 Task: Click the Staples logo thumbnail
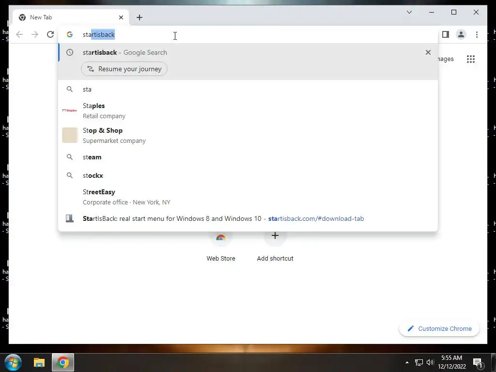coord(70,110)
